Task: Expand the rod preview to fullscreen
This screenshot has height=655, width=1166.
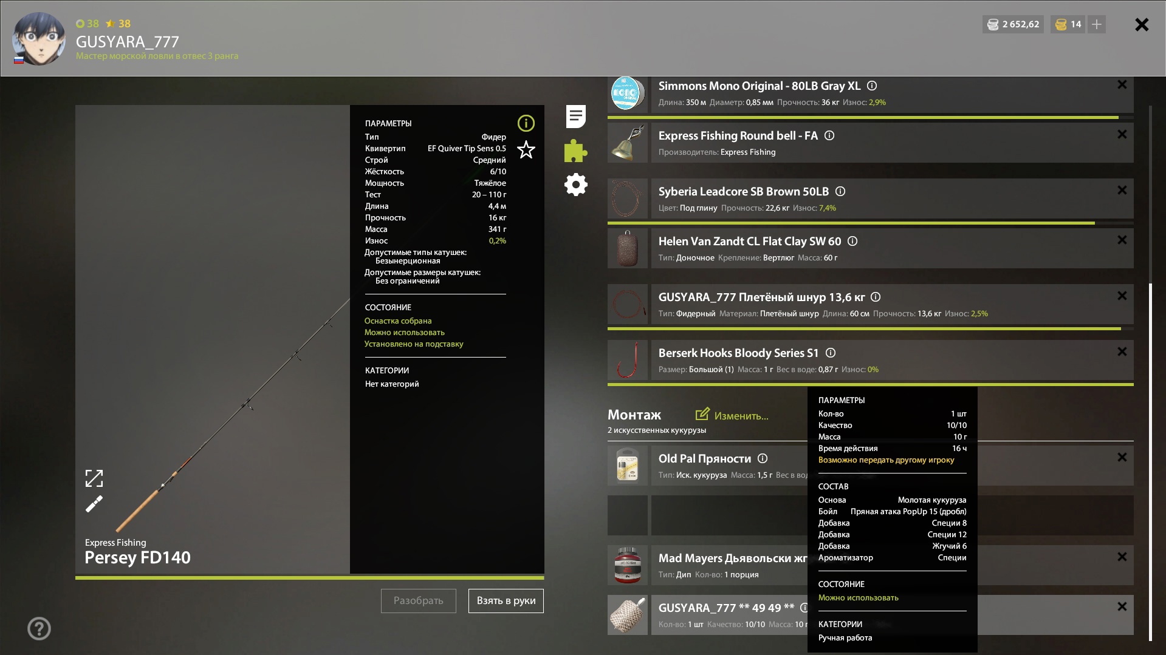Action: click(x=94, y=478)
